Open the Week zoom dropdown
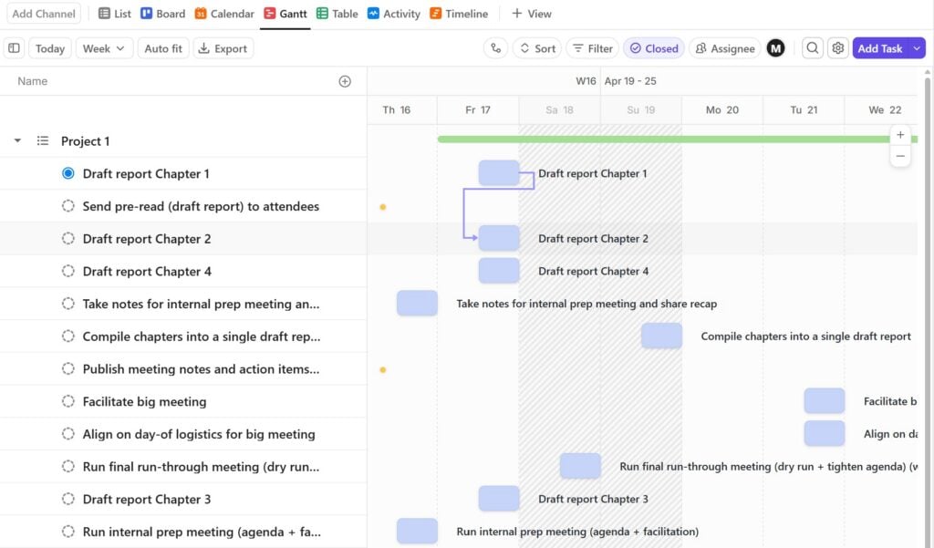This screenshot has height=548, width=934. click(x=104, y=48)
